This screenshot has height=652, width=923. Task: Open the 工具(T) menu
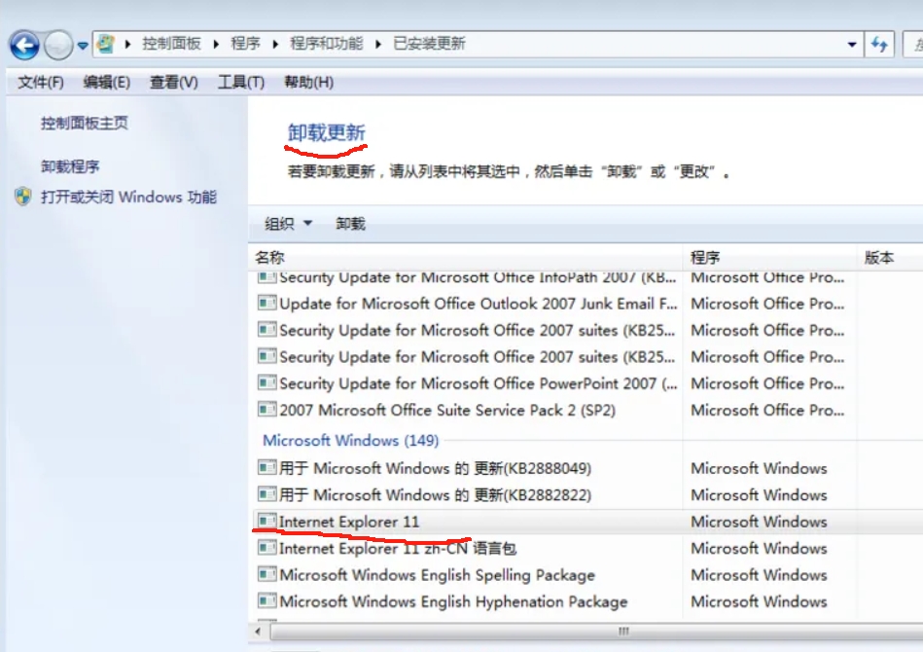click(240, 82)
